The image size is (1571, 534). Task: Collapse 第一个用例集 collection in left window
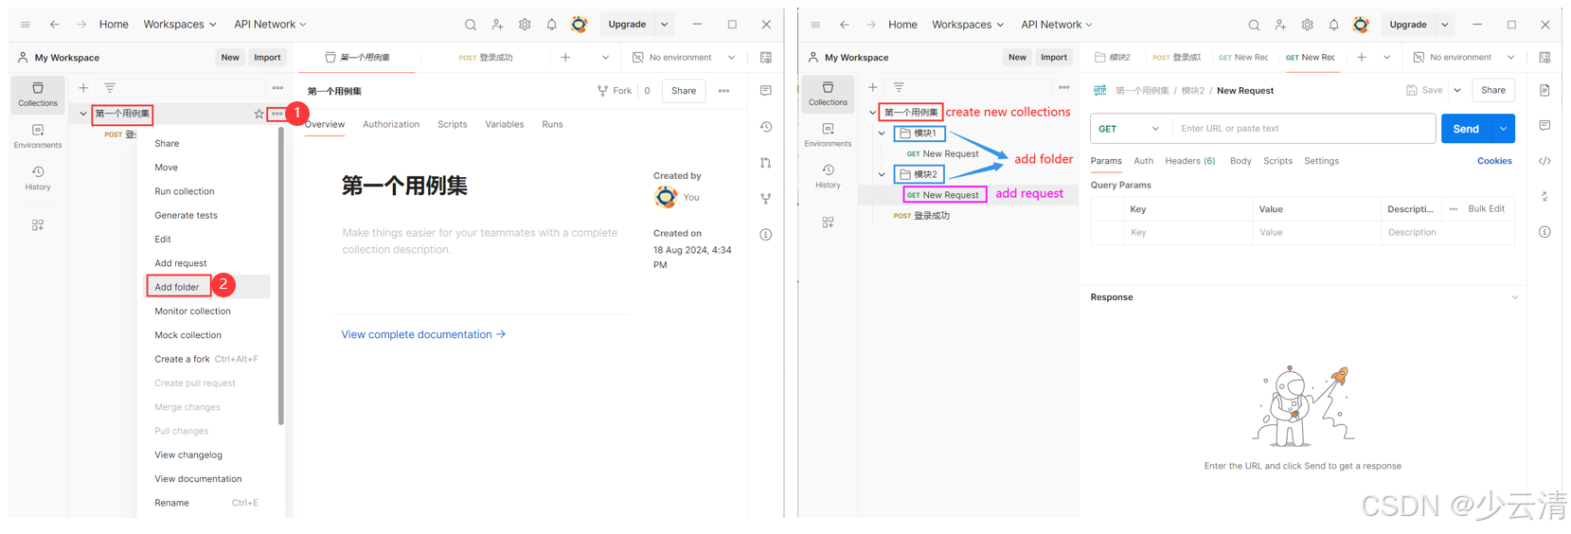point(83,114)
